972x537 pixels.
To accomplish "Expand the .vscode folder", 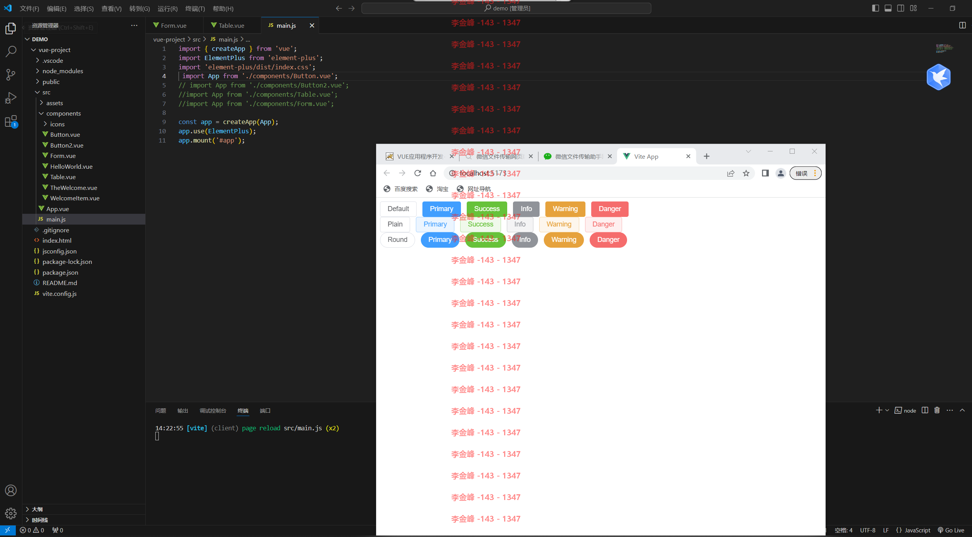I will coord(38,60).
